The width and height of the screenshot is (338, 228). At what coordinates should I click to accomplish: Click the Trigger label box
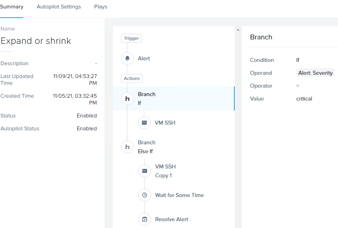(131, 38)
